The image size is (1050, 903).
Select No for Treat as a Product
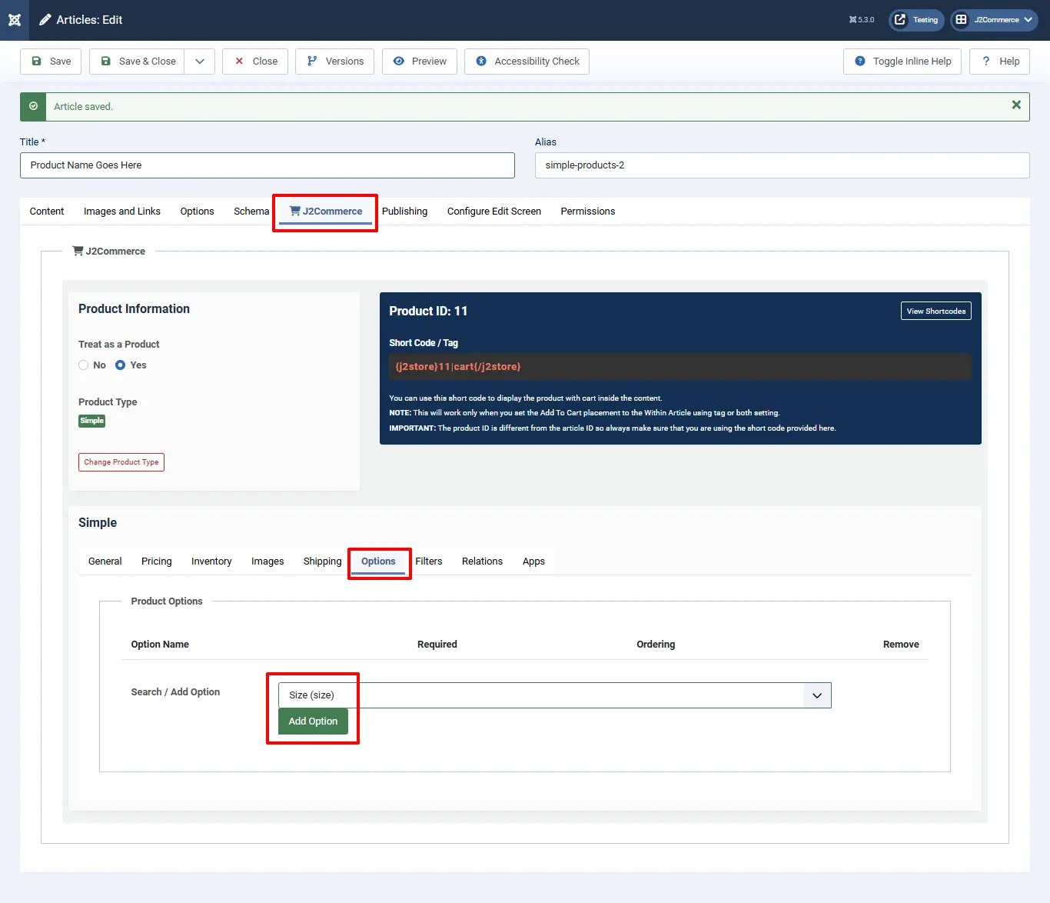point(84,365)
